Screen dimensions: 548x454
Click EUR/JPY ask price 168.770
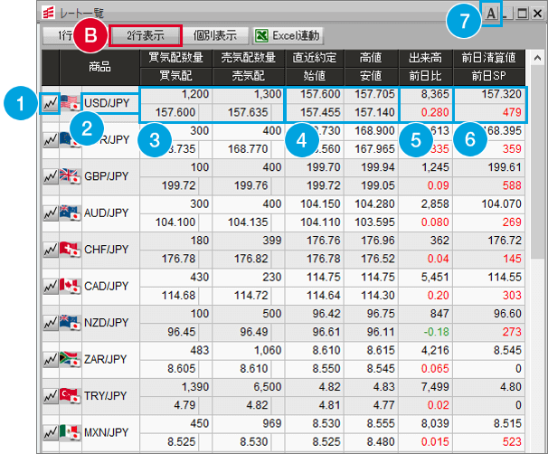pos(248,149)
